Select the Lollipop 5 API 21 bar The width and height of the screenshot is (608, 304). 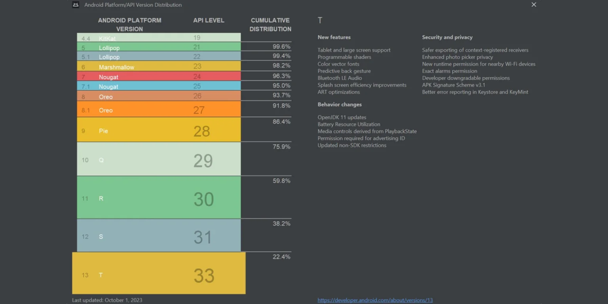tap(159, 47)
